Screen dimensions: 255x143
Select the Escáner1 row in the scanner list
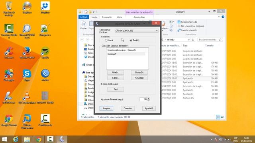point(126,54)
